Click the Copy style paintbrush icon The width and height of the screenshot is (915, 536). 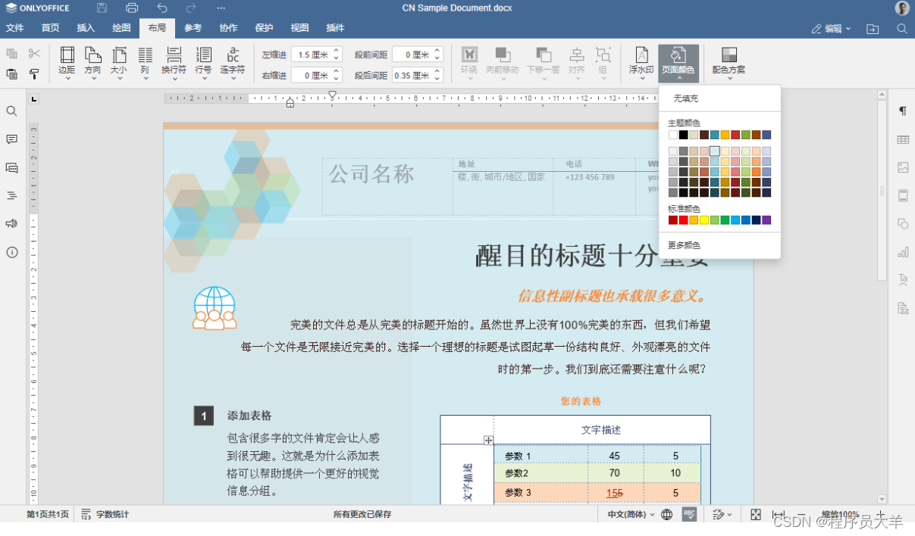[x=34, y=74]
